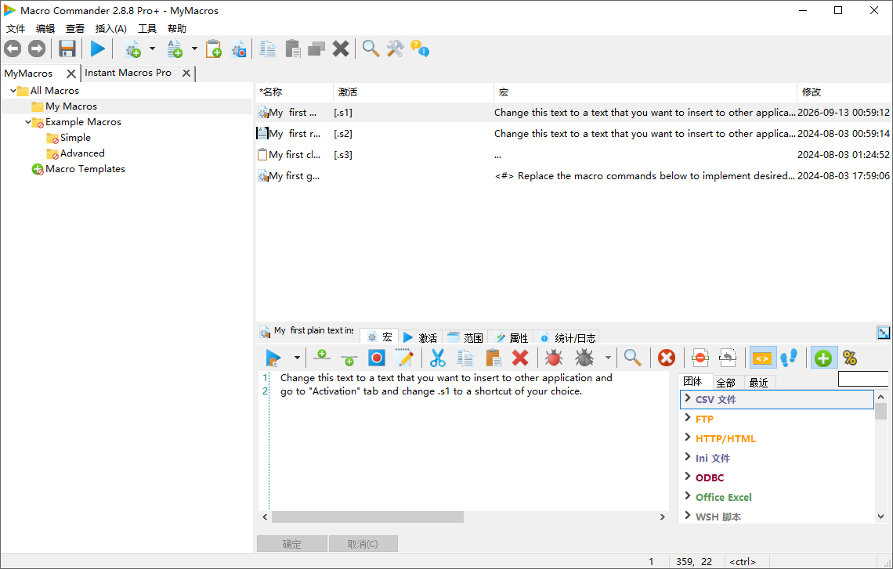893x569 pixels.
Task: Click the red bug debug icon
Action: coord(554,358)
